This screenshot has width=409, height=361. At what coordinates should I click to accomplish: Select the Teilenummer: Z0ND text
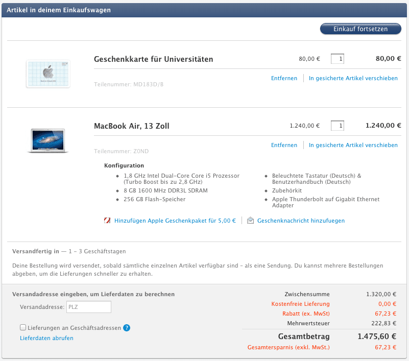click(x=122, y=151)
